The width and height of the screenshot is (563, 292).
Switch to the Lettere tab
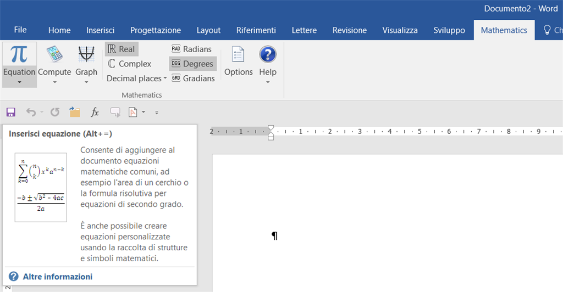pyautogui.click(x=304, y=30)
